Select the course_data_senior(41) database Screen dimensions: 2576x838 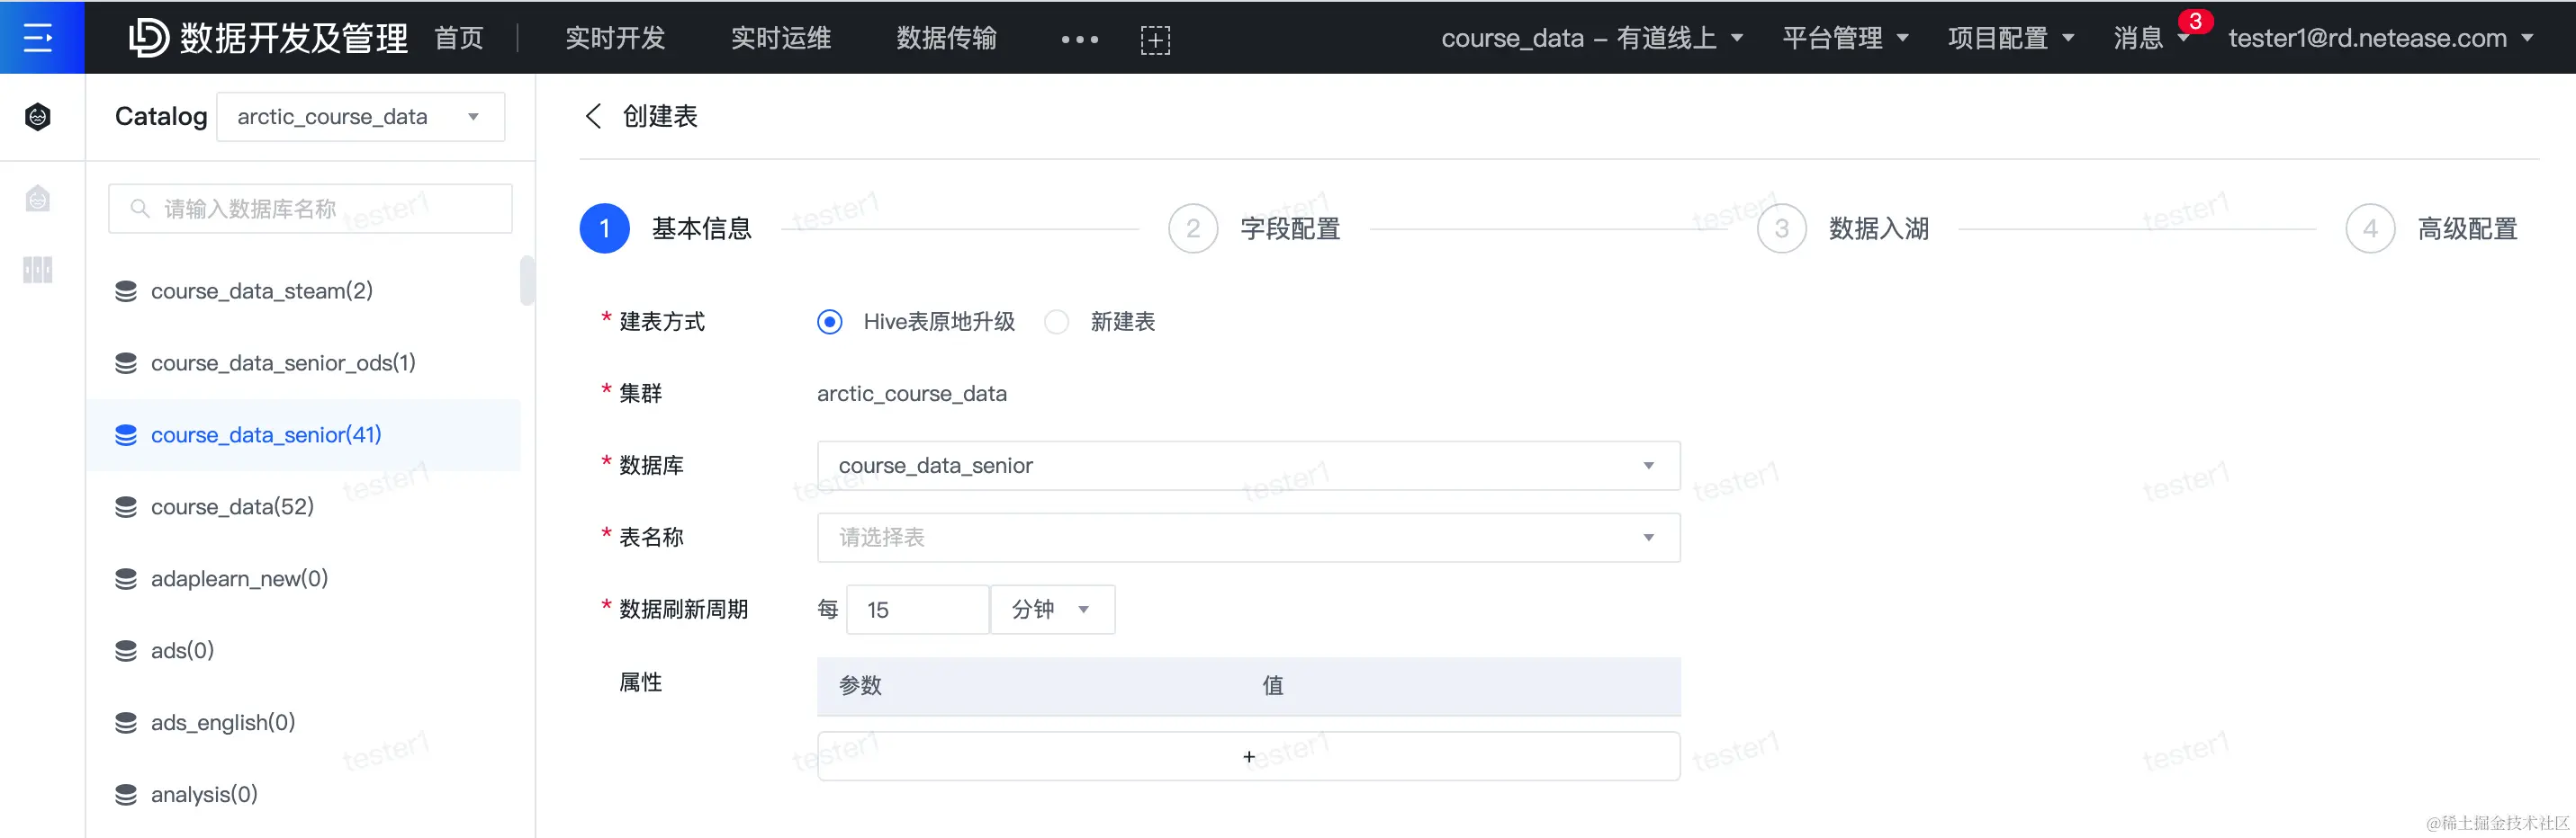coord(303,434)
